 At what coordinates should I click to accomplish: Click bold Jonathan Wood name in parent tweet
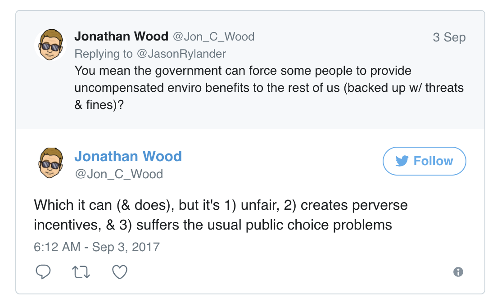click(x=122, y=36)
